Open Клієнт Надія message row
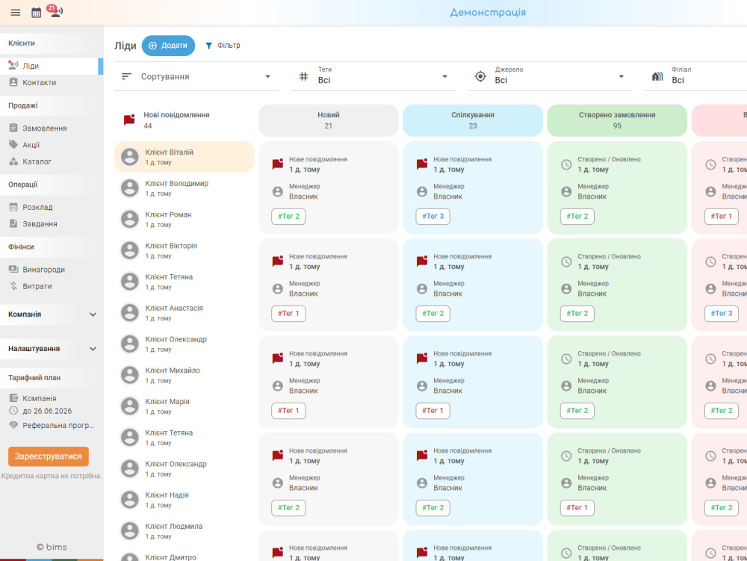747x561 pixels. pos(184,500)
